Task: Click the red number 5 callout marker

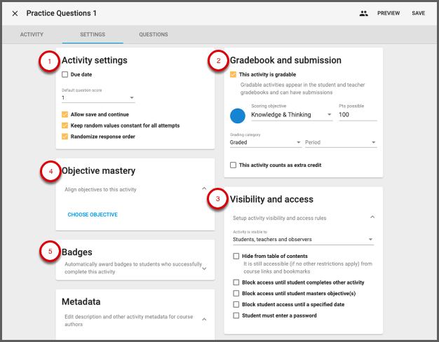Action: (x=48, y=253)
